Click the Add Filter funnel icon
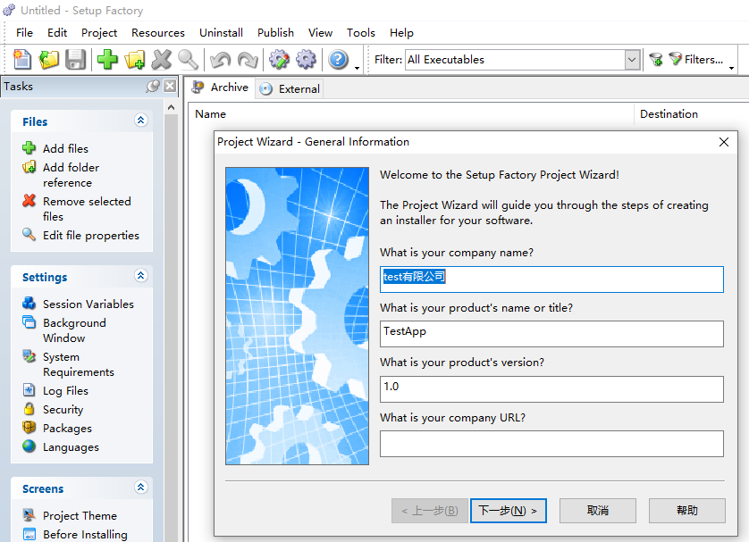The height and width of the screenshot is (542, 749). click(656, 60)
